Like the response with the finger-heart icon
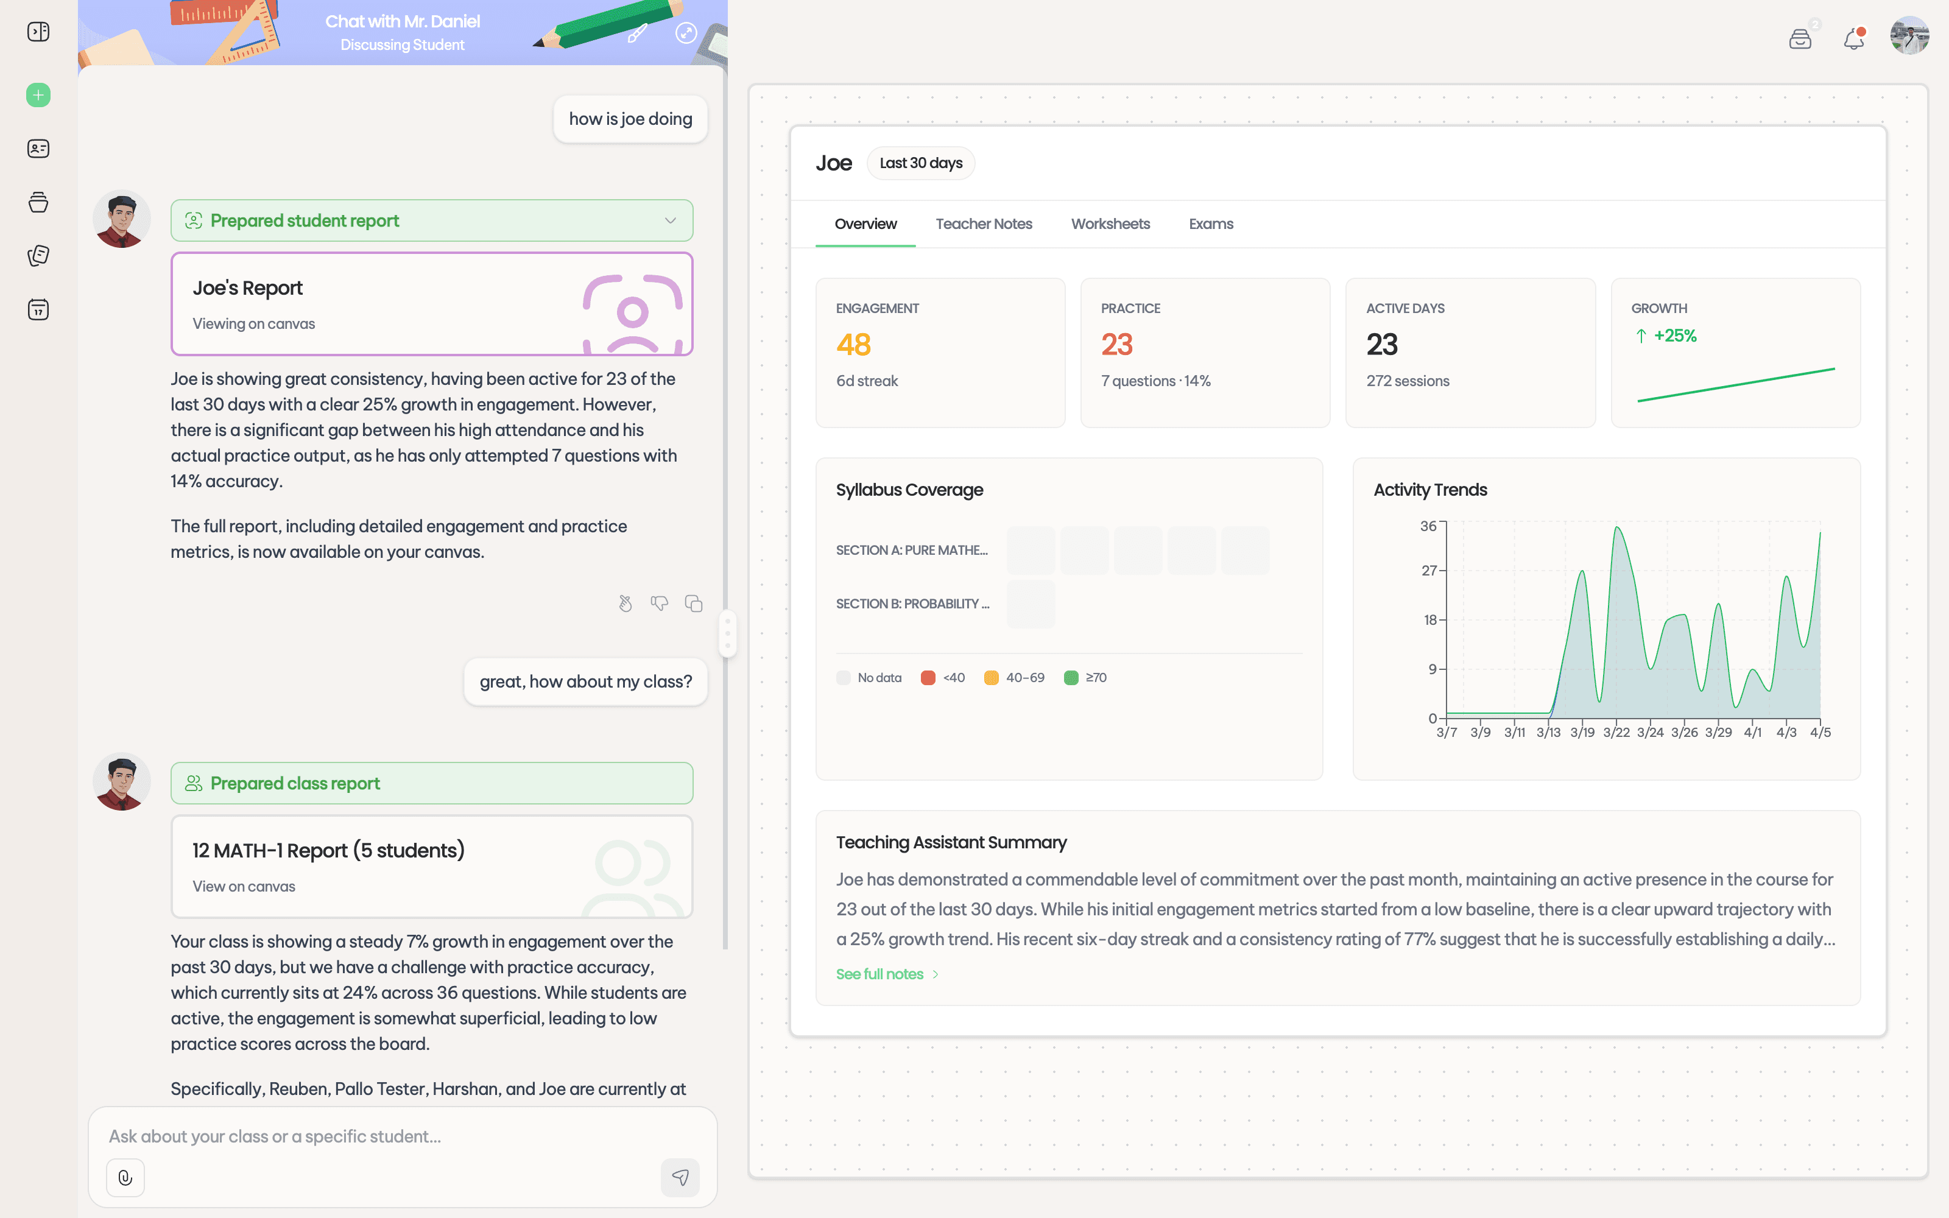This screenshot has width=1949, height=1218. click(626, 602)
